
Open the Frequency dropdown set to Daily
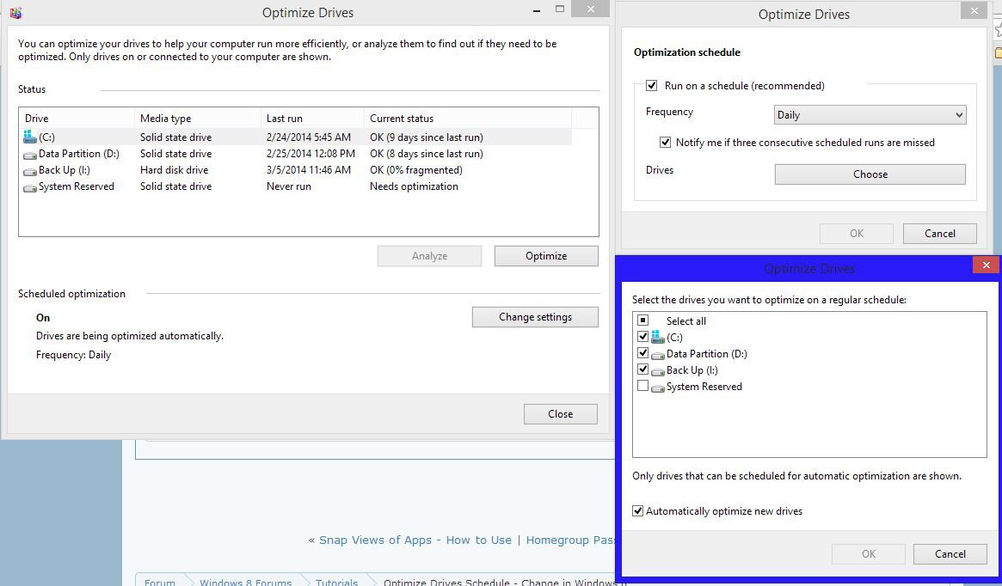(x=870, y=115)
